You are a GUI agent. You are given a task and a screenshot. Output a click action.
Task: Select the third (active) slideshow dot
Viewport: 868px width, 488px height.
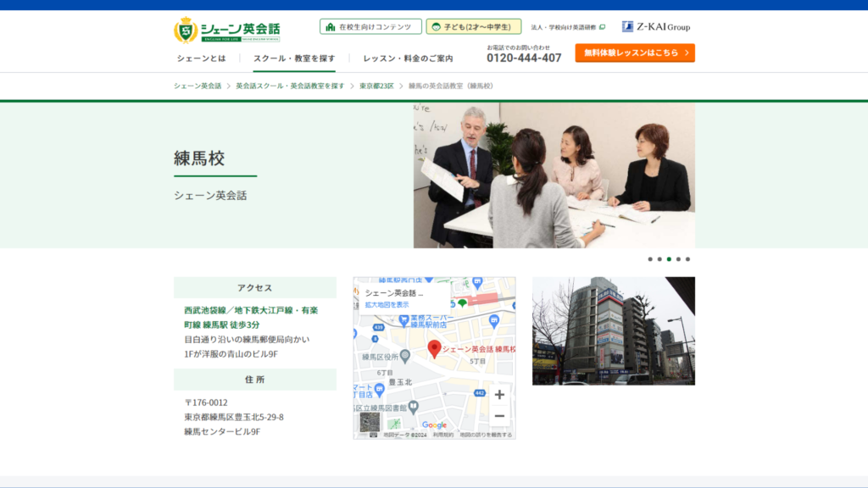pyautogui.click(x=669, y=259)
